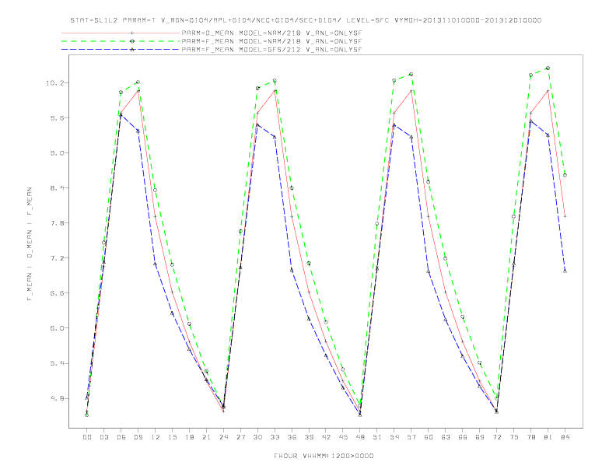Click the green circle data point at hour 00

click(x=87, y=415)
